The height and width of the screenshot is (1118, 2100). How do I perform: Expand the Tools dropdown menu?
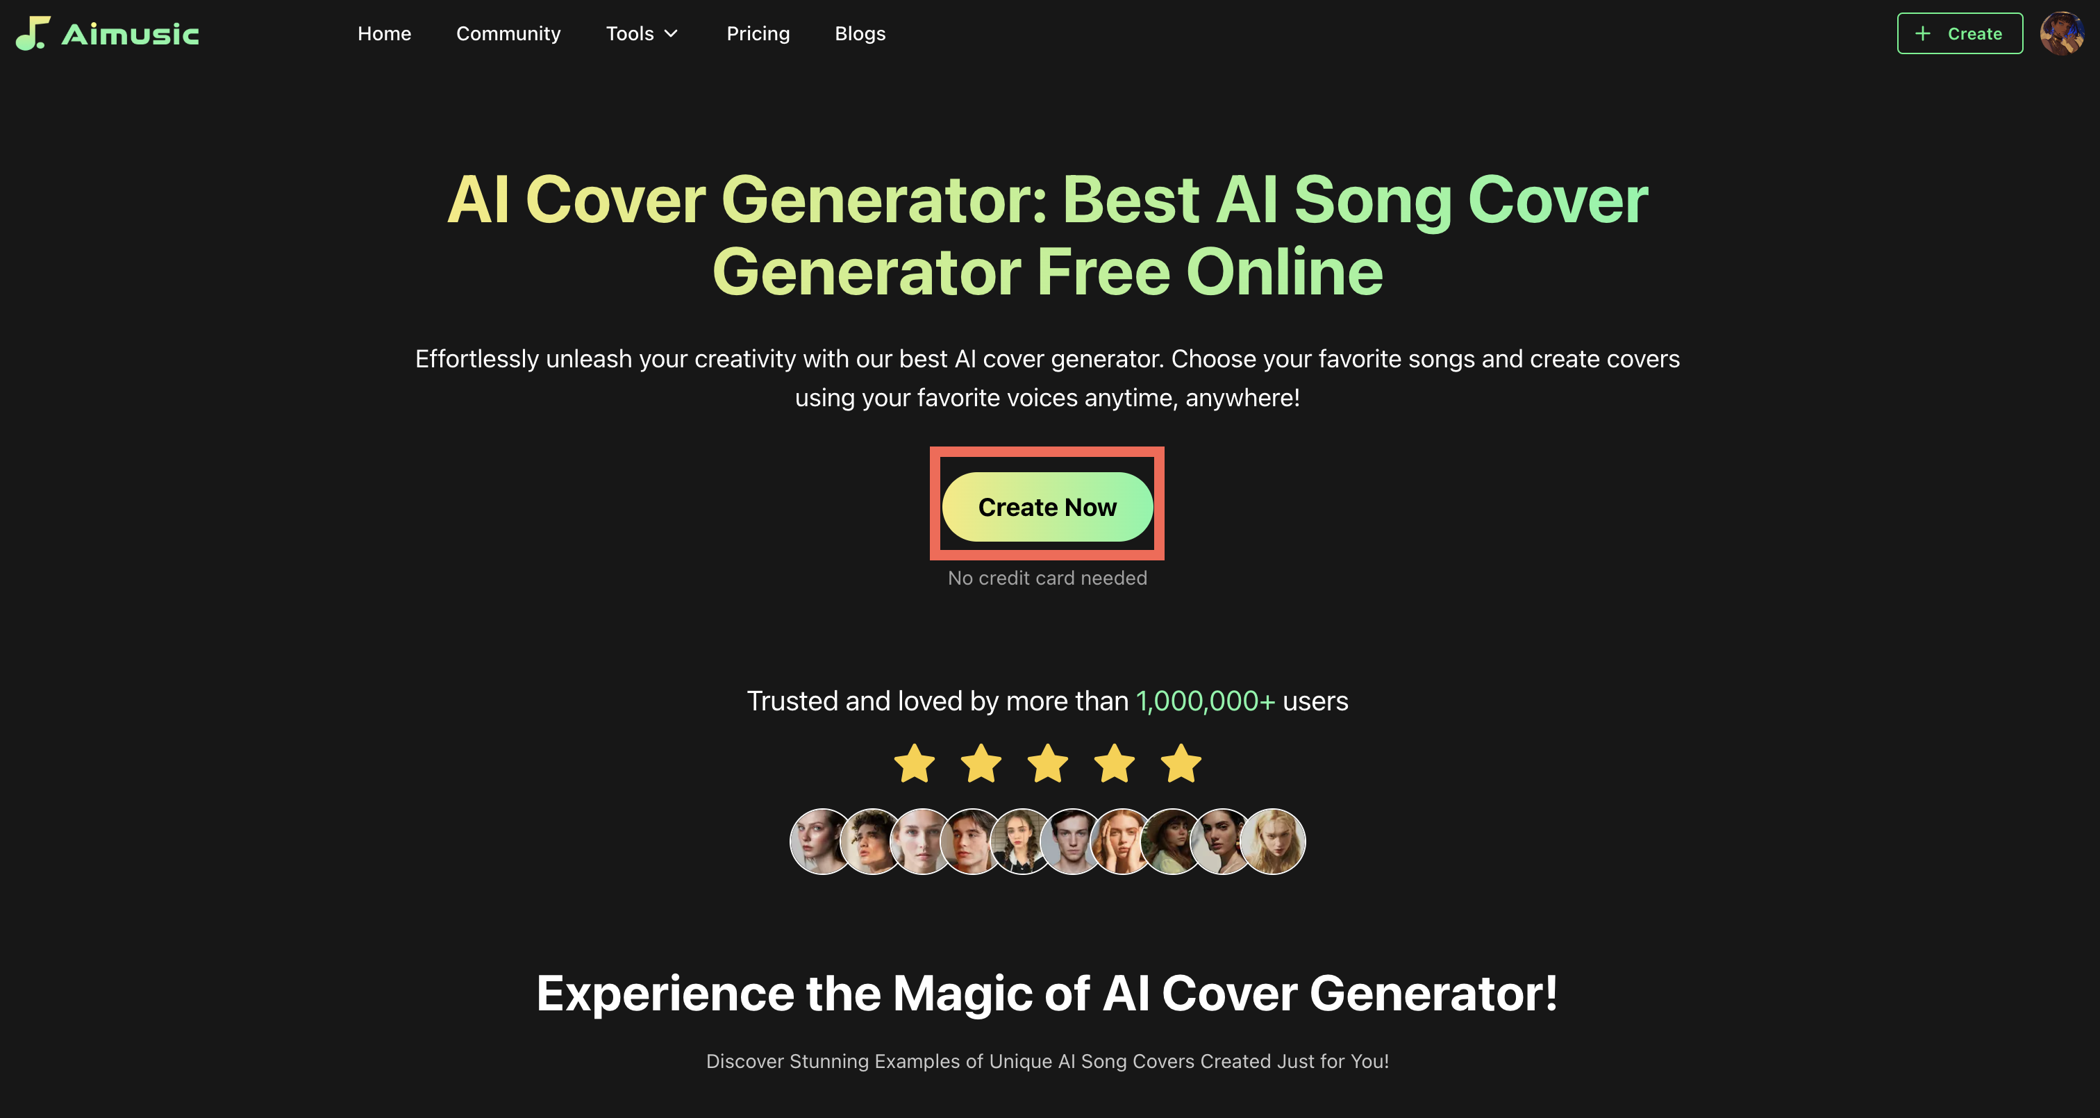642,33
